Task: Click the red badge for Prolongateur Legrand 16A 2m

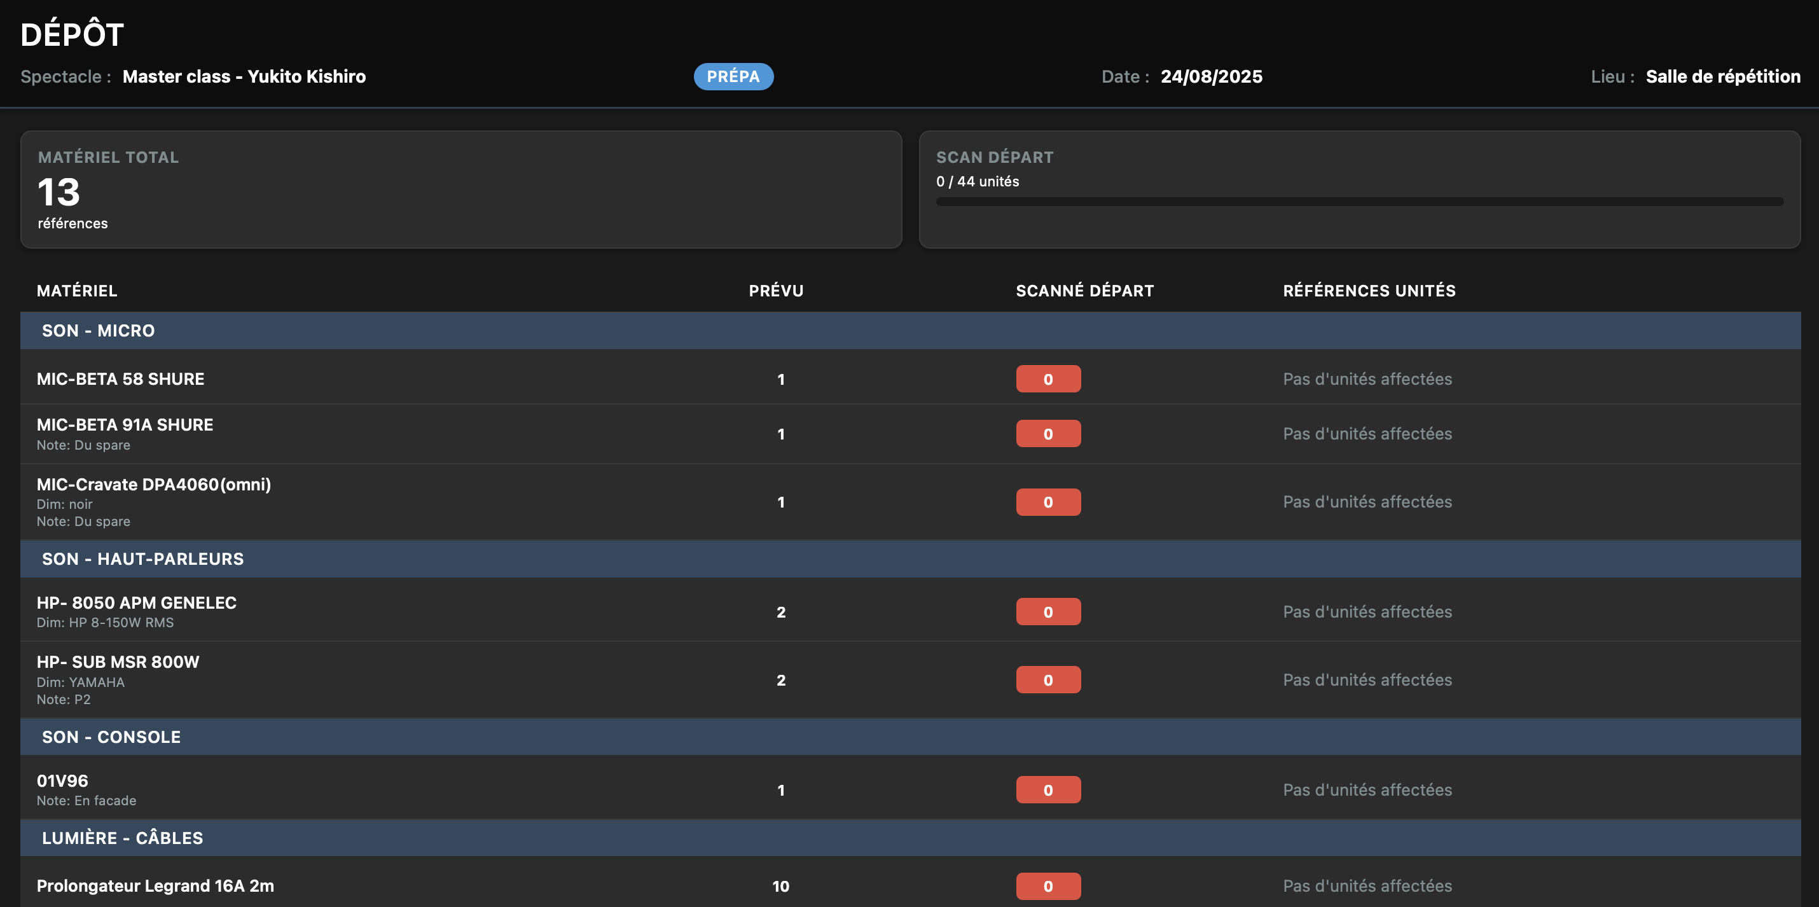Action: tap(1048, 886)
